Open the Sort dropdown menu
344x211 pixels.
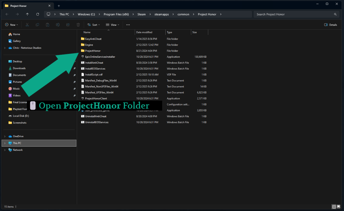click(x=94, y=25)
